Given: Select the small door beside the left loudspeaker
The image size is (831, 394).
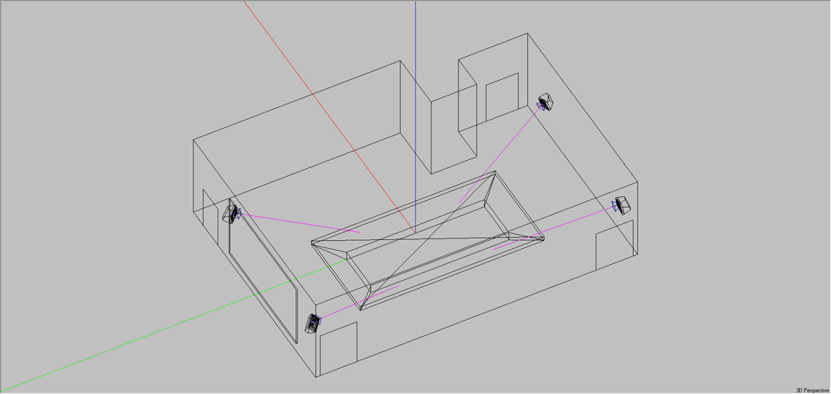Looking at the screenshot, I should point(213,211).
